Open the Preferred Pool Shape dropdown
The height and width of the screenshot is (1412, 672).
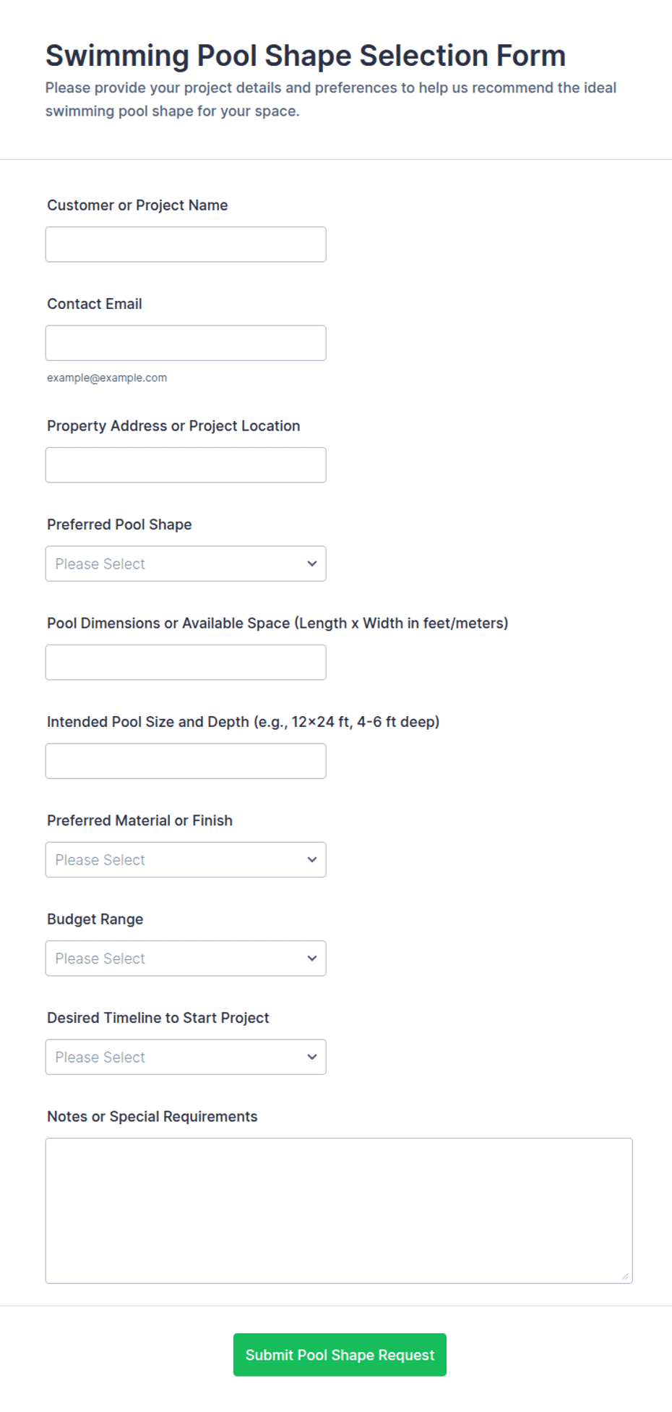pos(186,563)
